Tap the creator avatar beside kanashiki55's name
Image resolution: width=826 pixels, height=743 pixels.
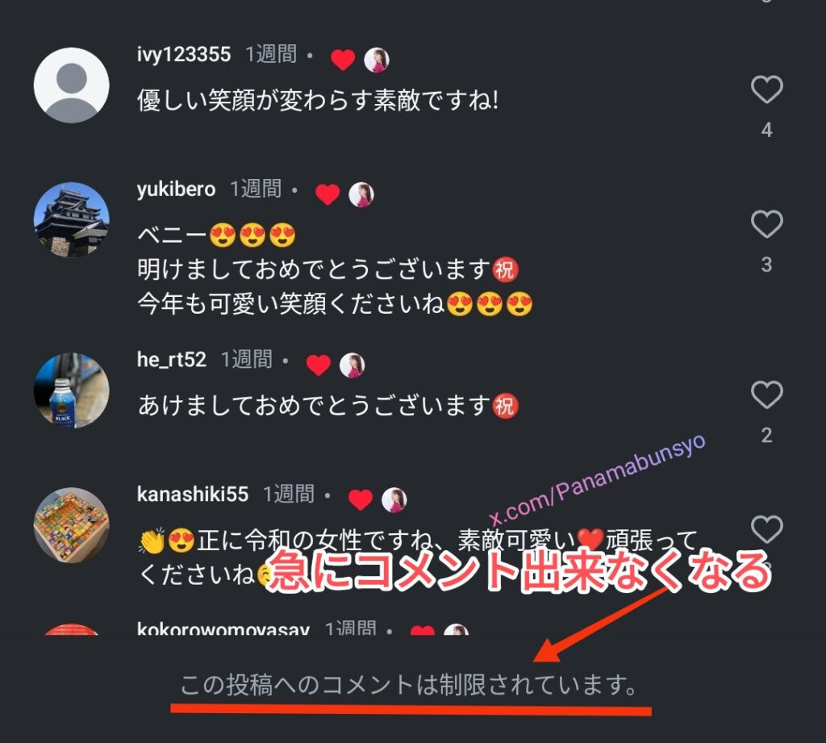pos(394,500)
